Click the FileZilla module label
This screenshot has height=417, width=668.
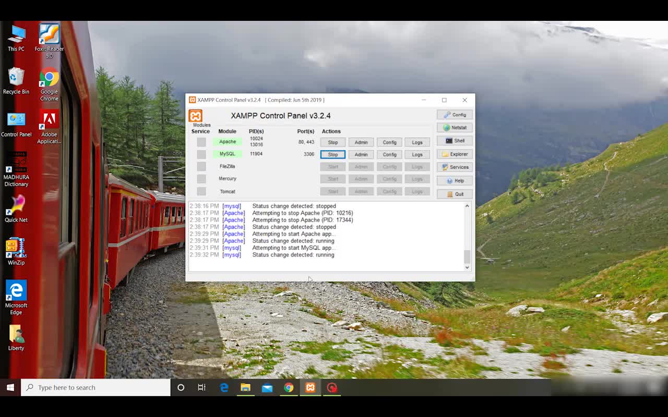click(228, 166)
